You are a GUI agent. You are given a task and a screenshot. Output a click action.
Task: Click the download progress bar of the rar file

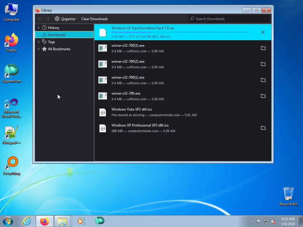coord(180,32)
